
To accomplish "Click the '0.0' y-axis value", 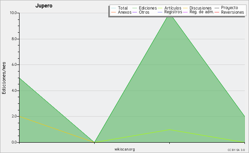I will click(14, 142).
